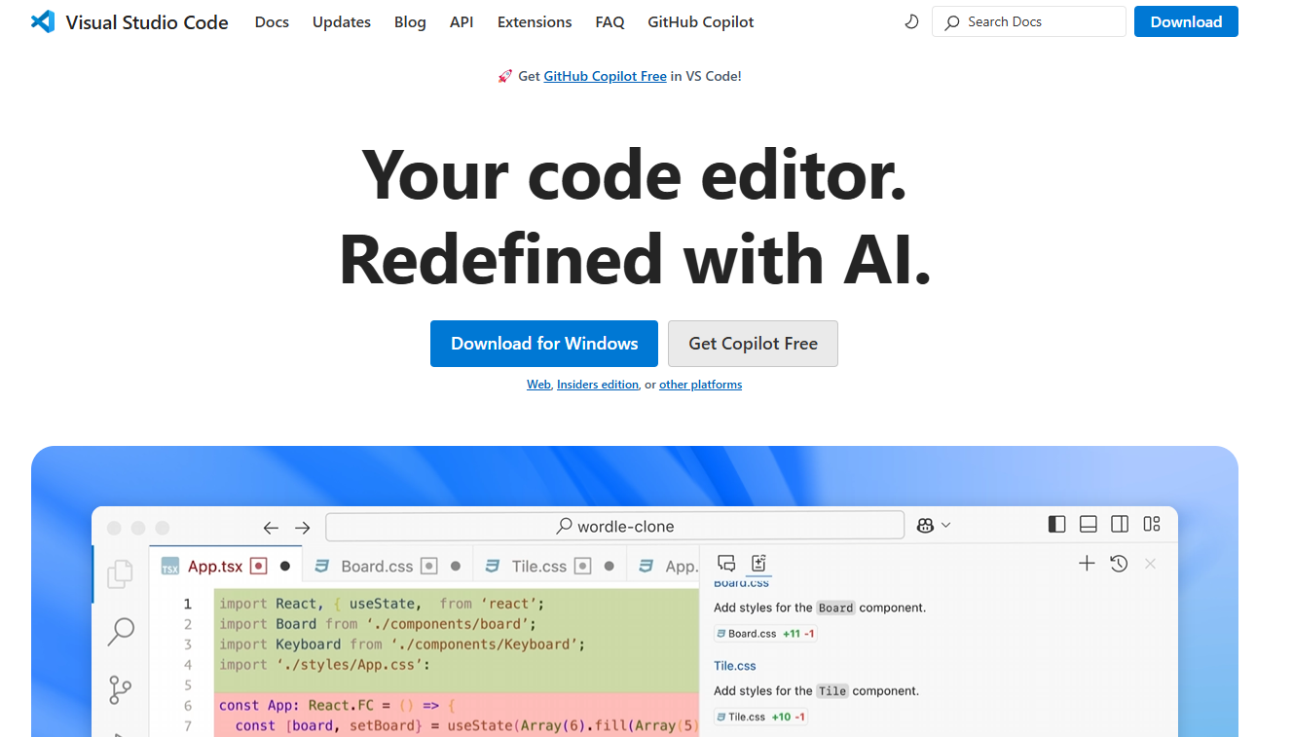This screenshot has height=737, width=1293.
Task: Click the plus new chat icon
Action: click(1087, 563)
